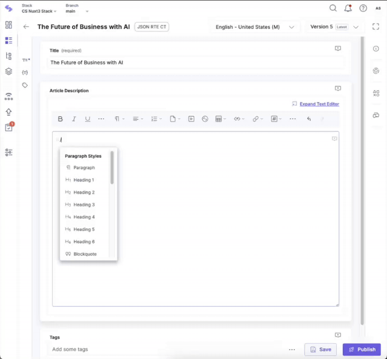Viewport: 387px width, 359px height.
Task: Open the Assets layers icon in sidebar
Action: (x=9, y=72)
